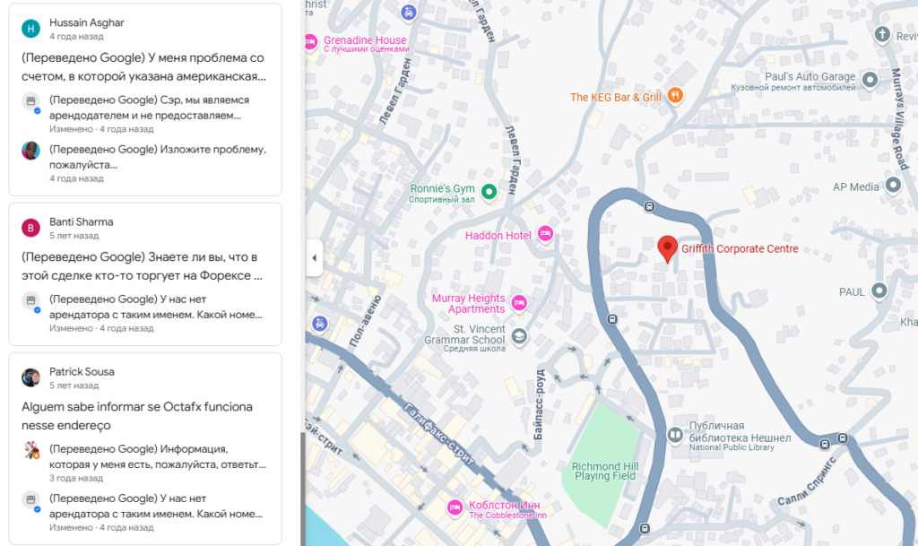
Task: Click the bus stop icon beside Murray Heights Apartments road
Action: pyautogui.click(x=611, y=319)
